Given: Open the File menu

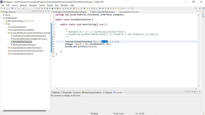Looking at the screenshot, I should [3, 5].
